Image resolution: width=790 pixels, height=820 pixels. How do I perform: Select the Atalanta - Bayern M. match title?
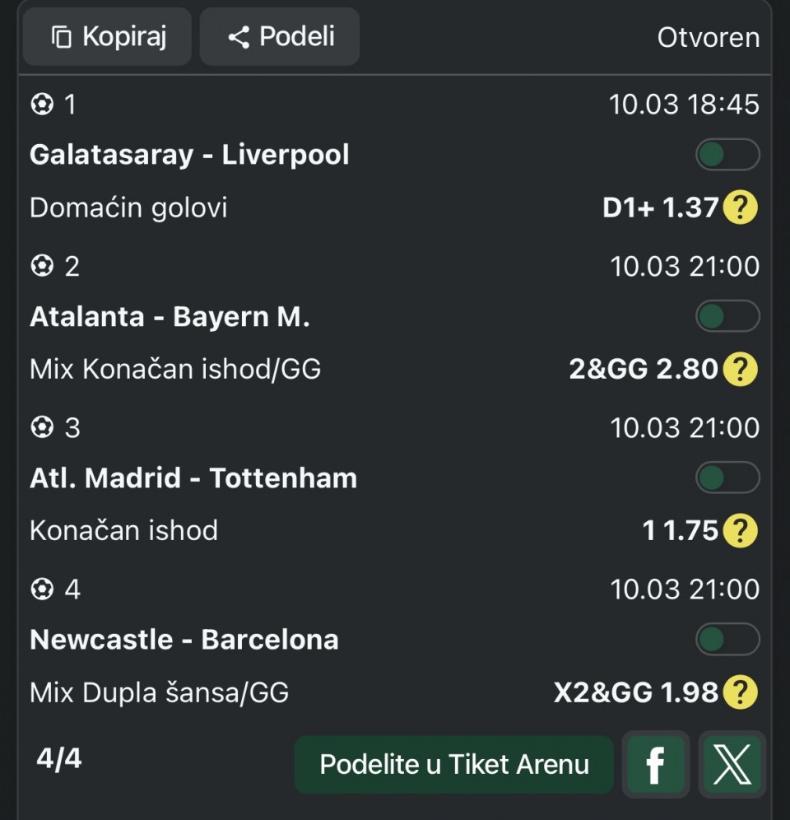(x=170, y=317)
